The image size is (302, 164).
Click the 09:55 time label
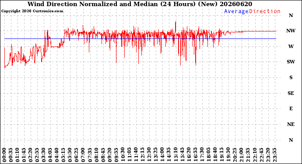click(116, 155)
